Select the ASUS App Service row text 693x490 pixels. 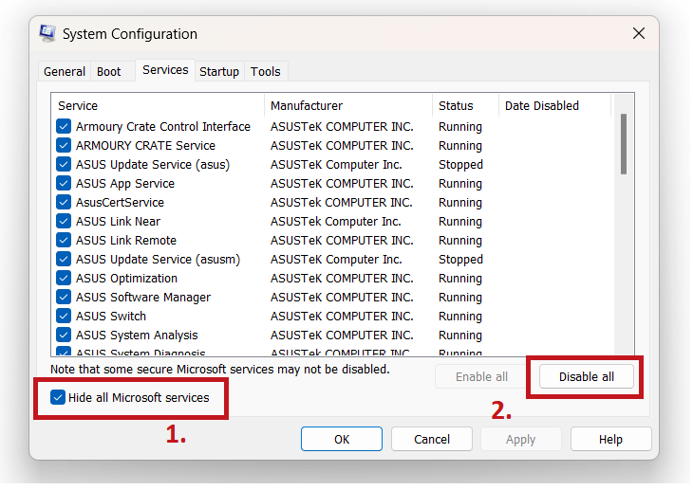125,184
